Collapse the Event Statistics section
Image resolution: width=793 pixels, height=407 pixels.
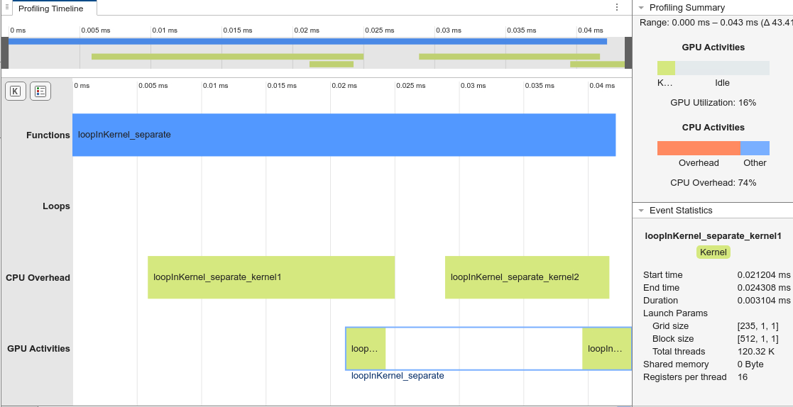[641, 211]
